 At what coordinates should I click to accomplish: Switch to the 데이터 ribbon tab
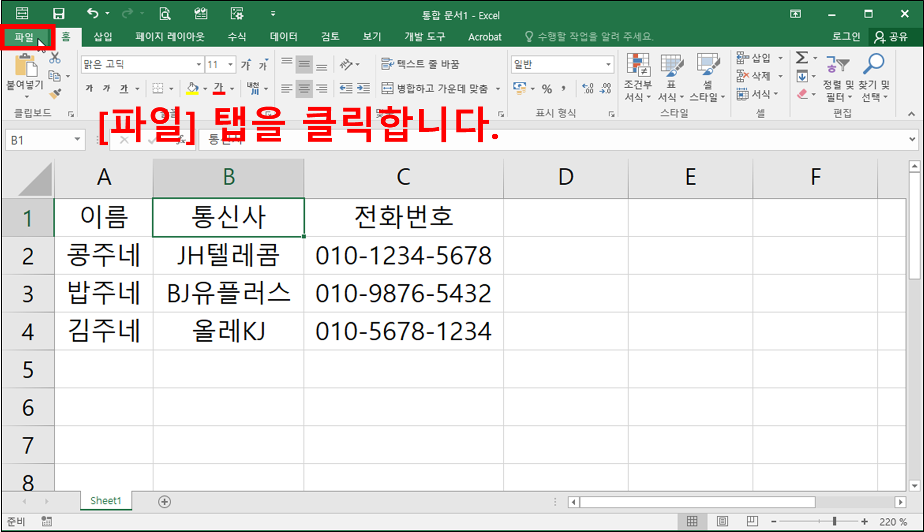click(283, 36)
